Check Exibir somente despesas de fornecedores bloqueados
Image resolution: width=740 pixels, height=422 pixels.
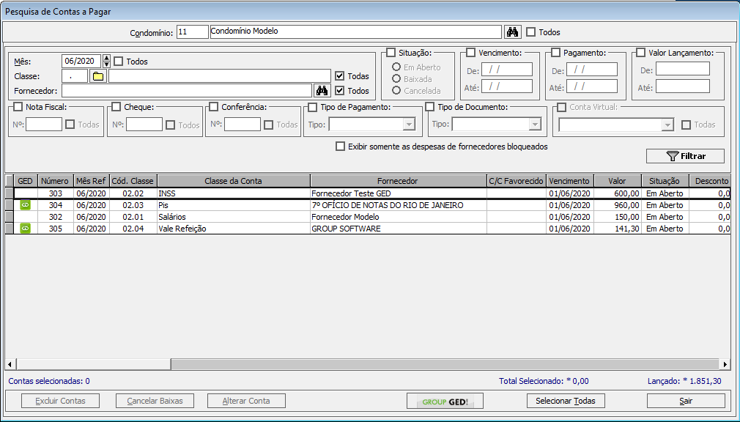(340, 147)
